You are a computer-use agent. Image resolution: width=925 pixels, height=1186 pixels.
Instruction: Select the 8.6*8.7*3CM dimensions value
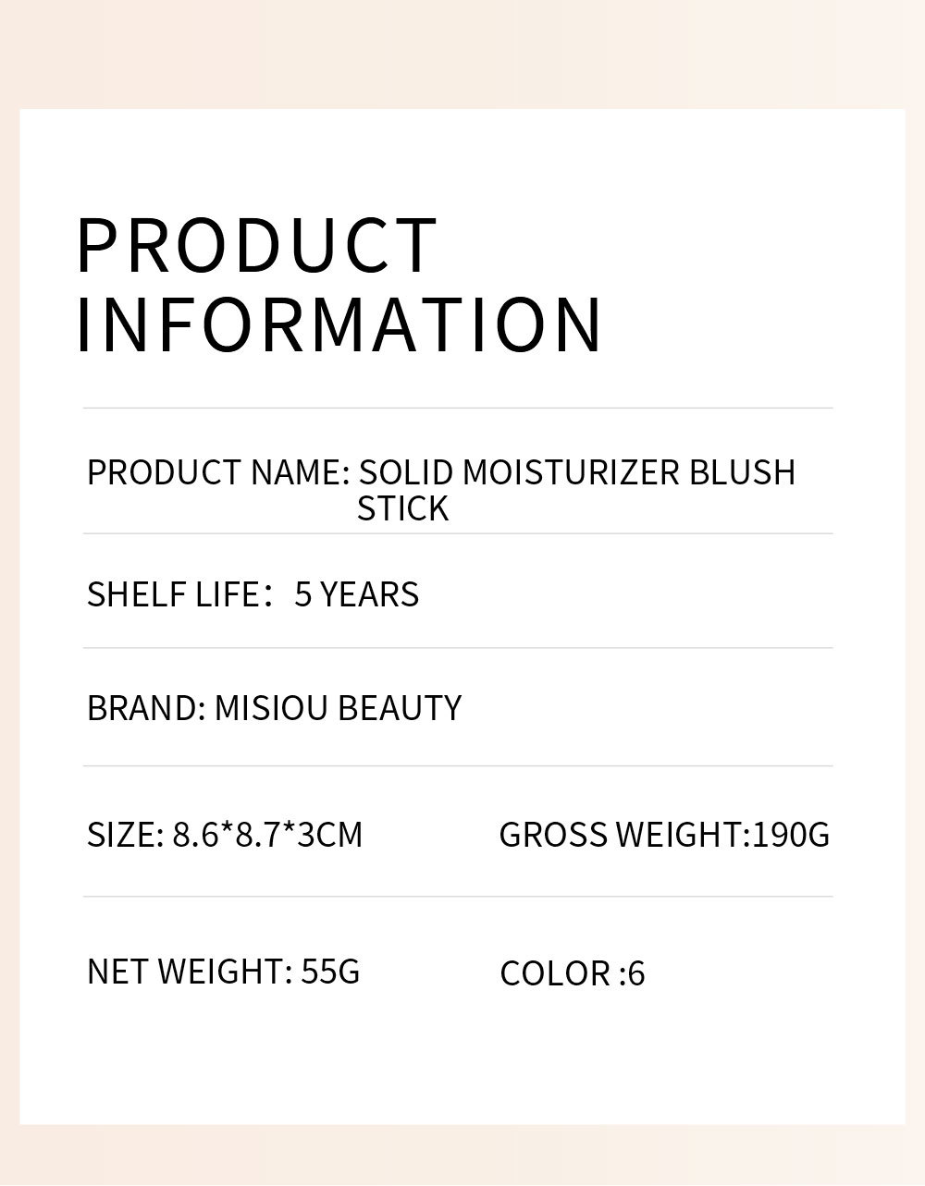coord(267,835)
